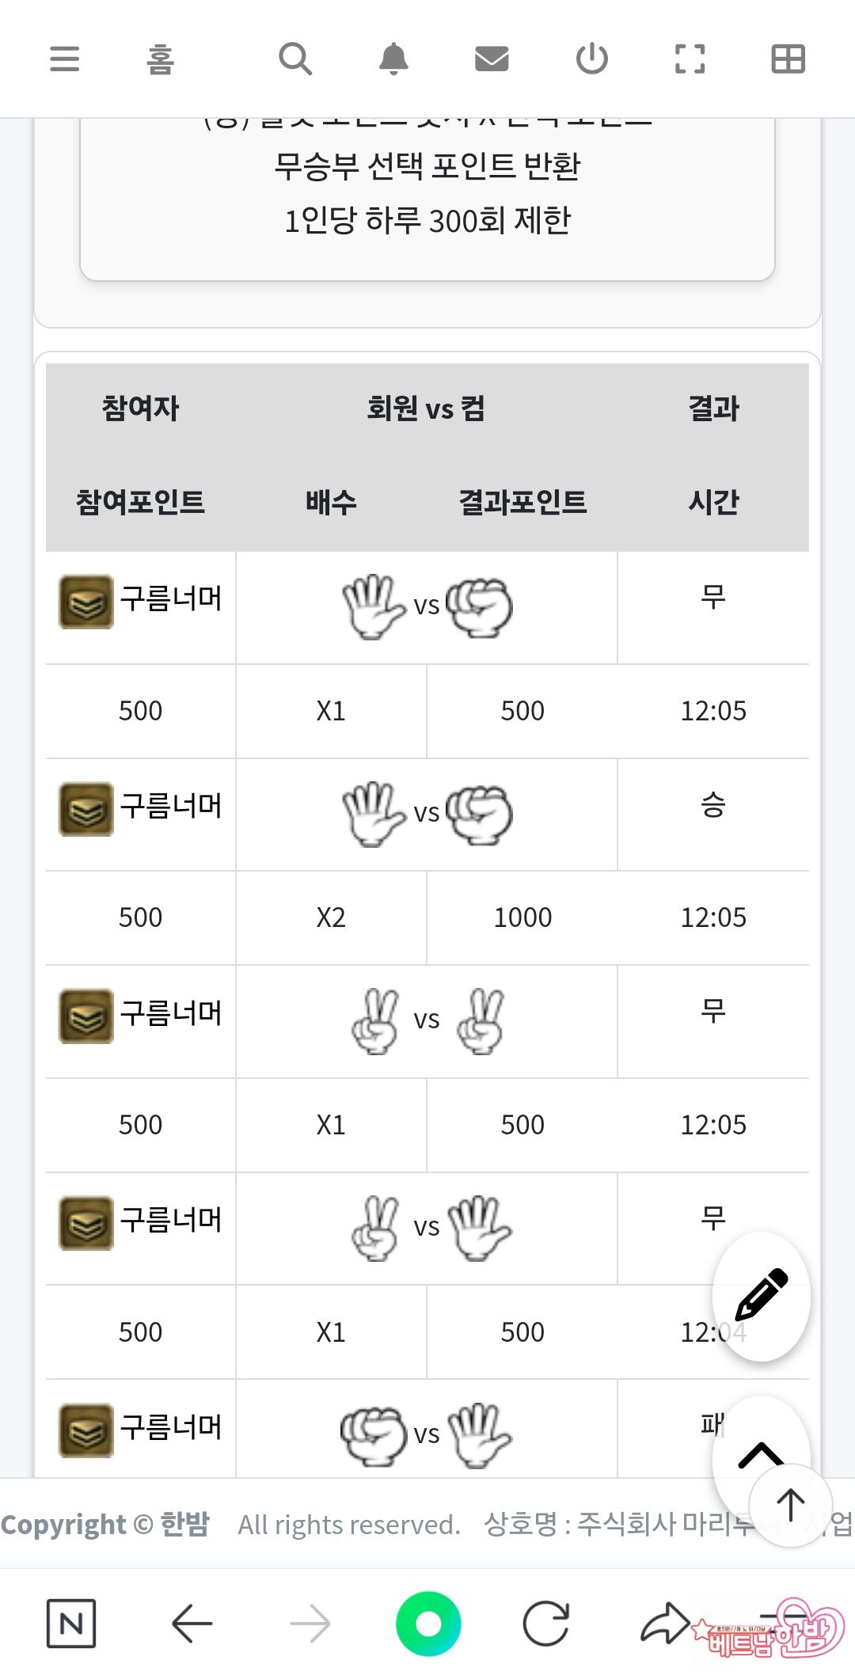Tap the browser share arrow

pos(665,1624)
